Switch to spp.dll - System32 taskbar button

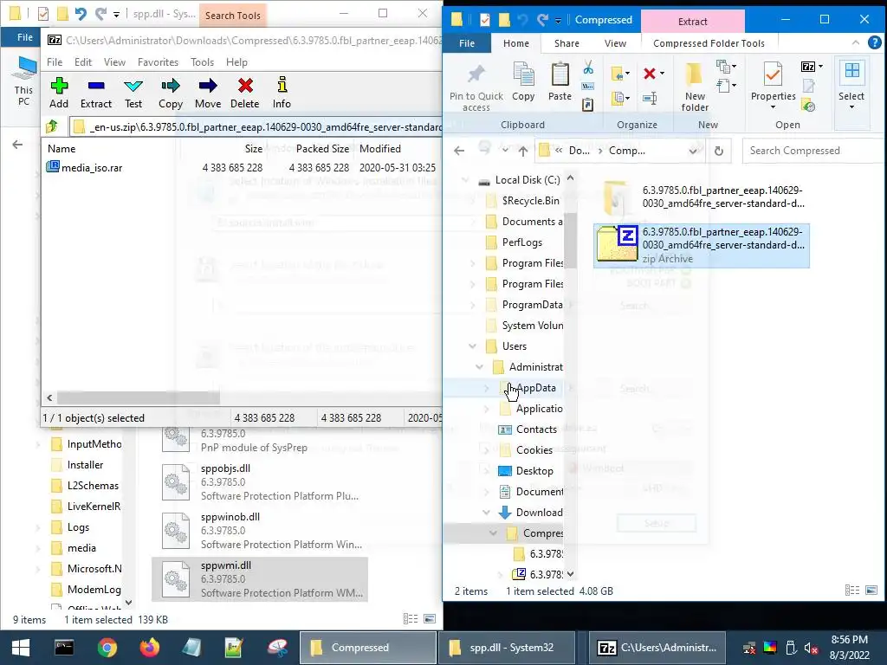tap(507, 648)
